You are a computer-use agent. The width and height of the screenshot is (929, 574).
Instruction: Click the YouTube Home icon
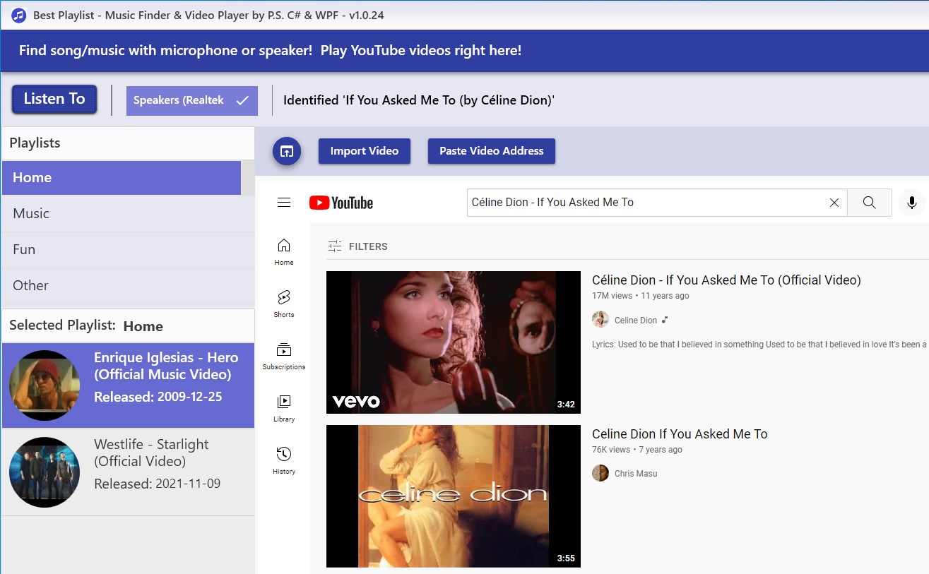(283, 249)
